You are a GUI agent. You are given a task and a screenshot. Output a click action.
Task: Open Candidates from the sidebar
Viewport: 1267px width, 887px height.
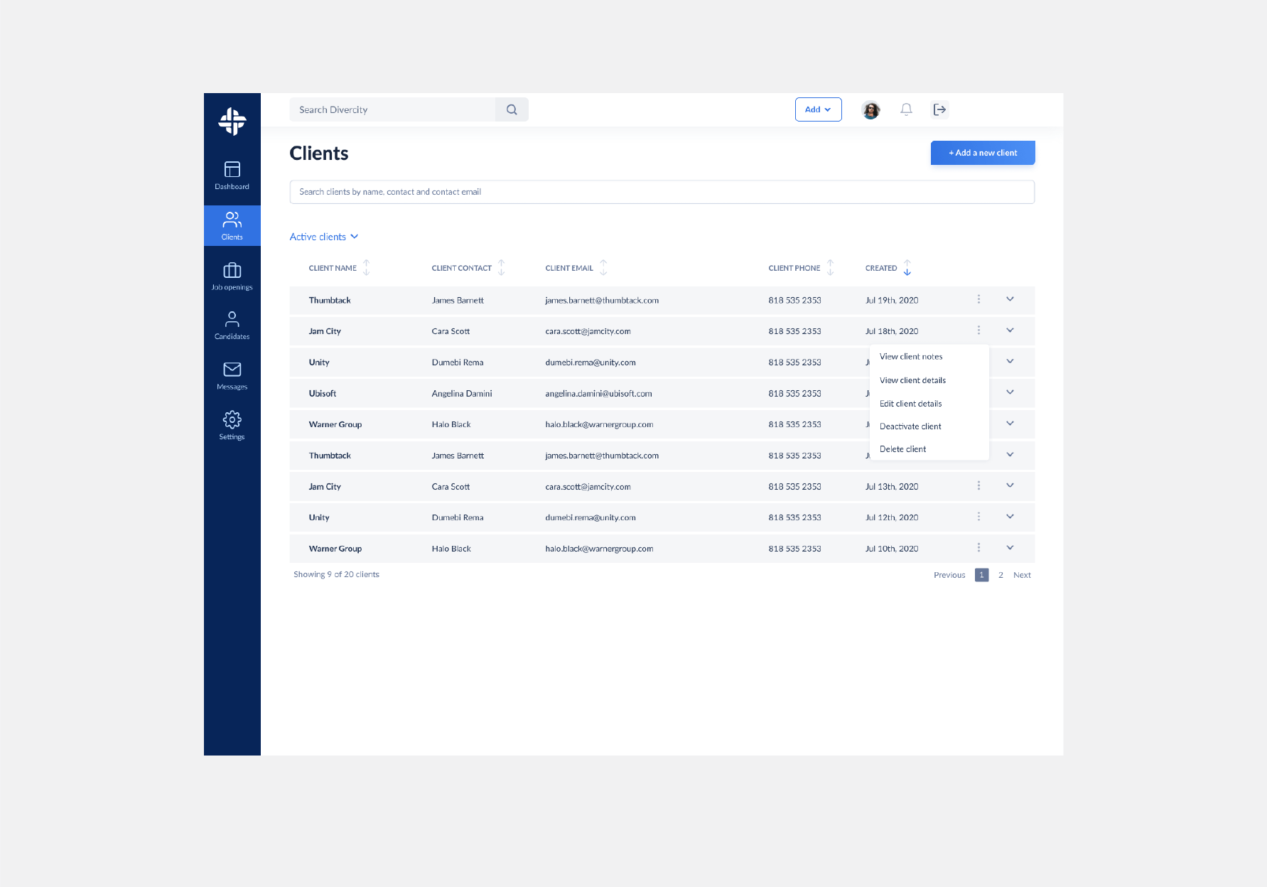tap(232, 326)
